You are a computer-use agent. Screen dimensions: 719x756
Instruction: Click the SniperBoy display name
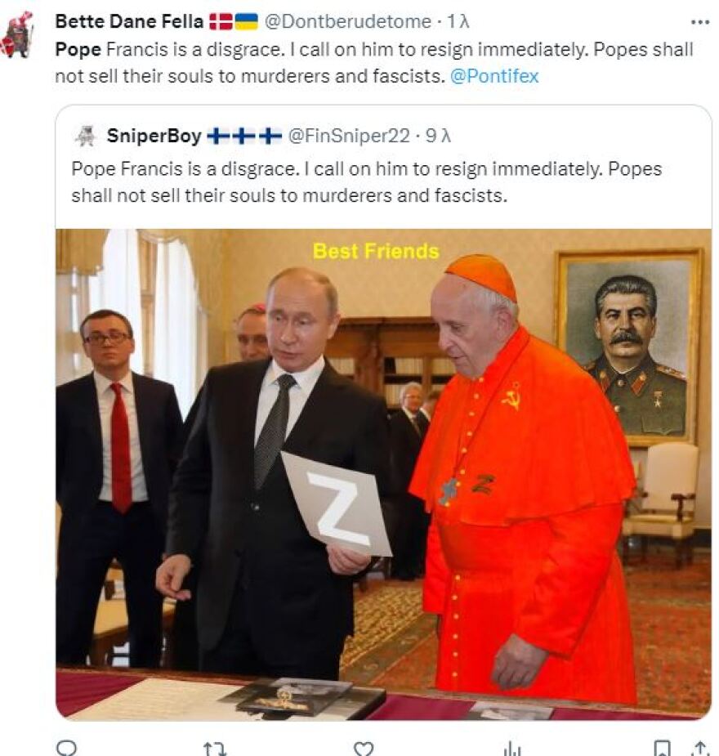coord(154,136)
